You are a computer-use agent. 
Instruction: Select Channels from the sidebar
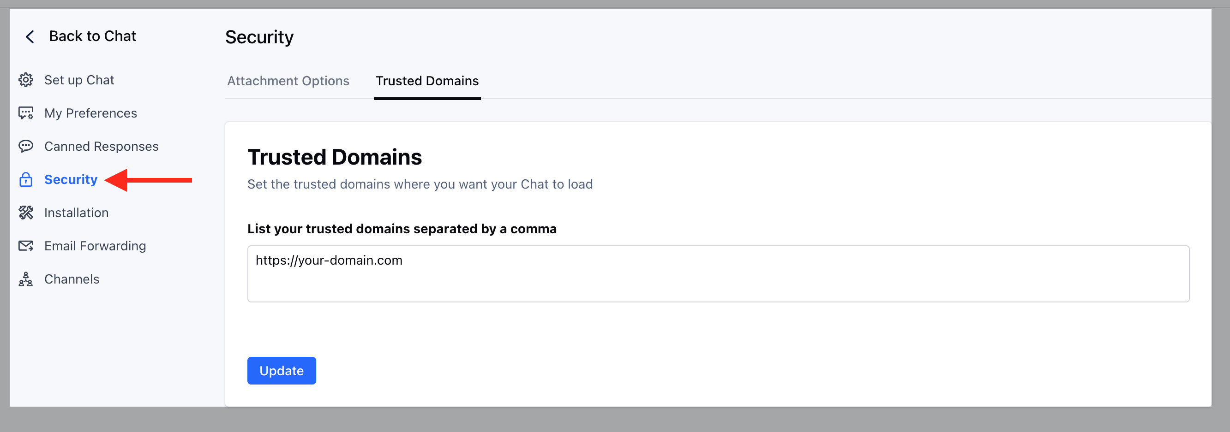click(72, 279)
